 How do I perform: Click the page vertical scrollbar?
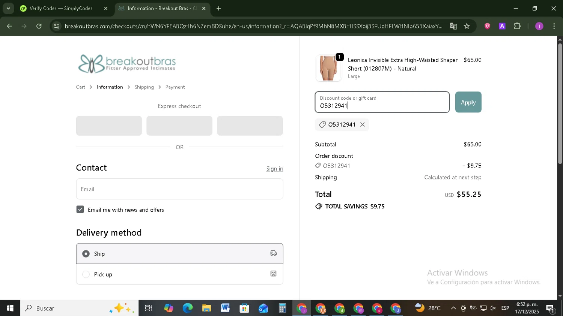(x=560, y=104)
